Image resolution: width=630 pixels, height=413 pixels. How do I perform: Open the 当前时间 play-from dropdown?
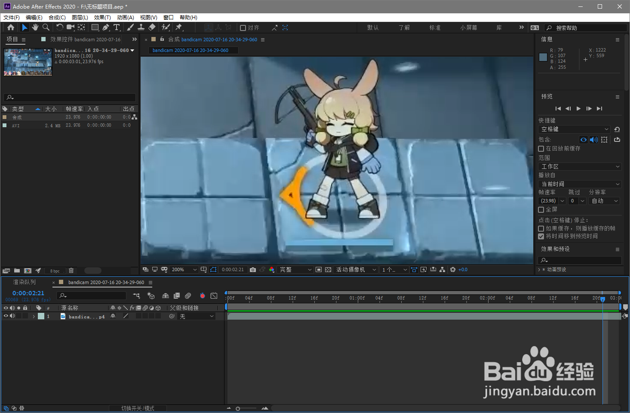coord(580,184)
